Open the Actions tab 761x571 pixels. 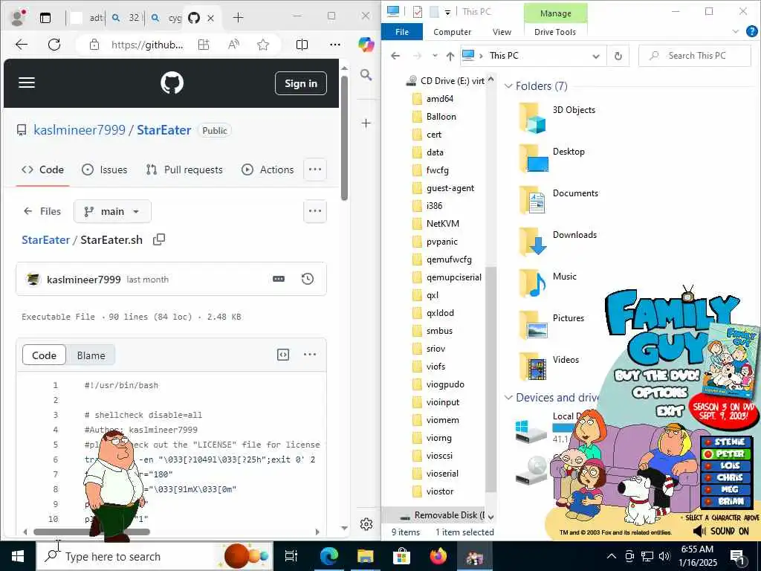[268, 170]
